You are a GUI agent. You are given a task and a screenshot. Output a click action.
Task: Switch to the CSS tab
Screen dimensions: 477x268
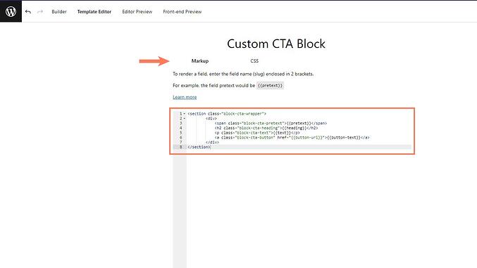pyautogui.click(x=254, y=60)
